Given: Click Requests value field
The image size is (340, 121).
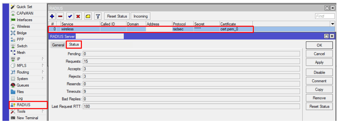Looking at the screenshot, I should click(191, 61).
